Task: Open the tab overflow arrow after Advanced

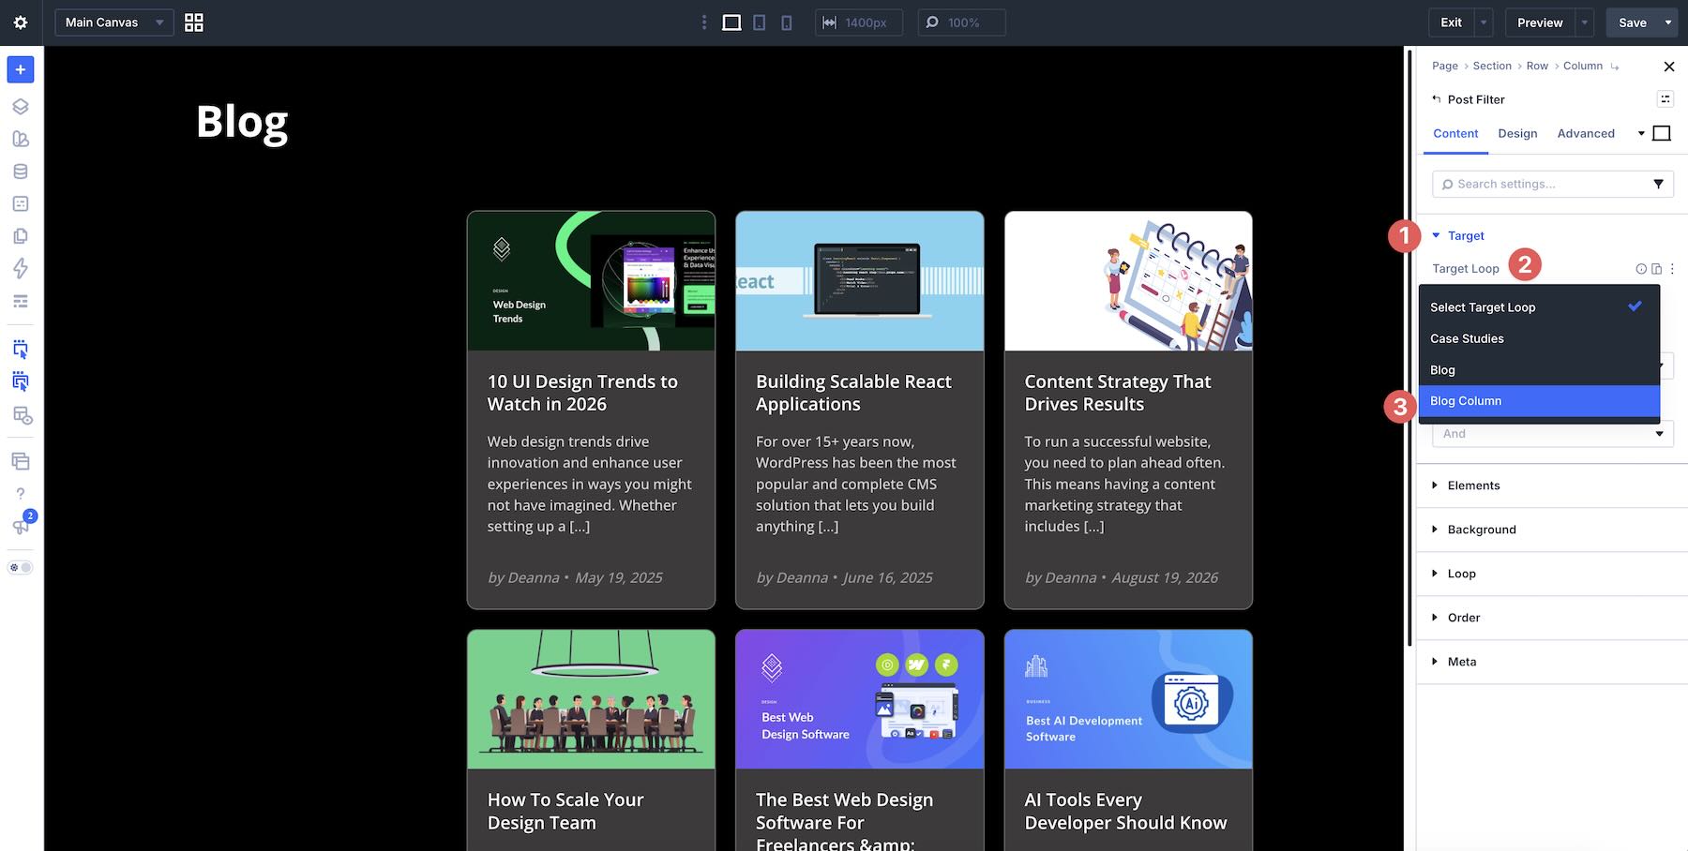Action: (x=1641, y=134)
